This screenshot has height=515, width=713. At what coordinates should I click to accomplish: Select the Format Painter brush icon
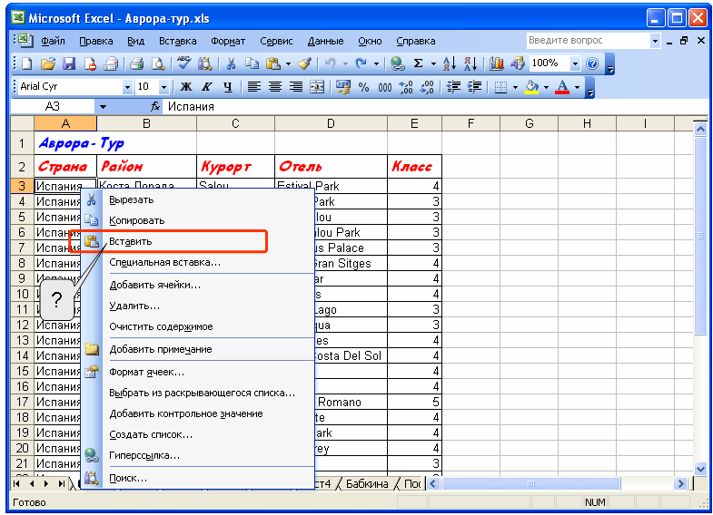[x=304, y=64]
